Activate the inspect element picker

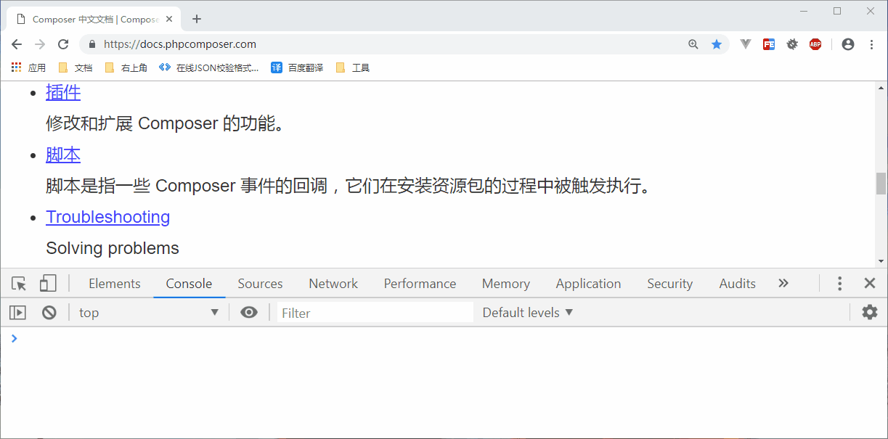[x=20, y=284]
